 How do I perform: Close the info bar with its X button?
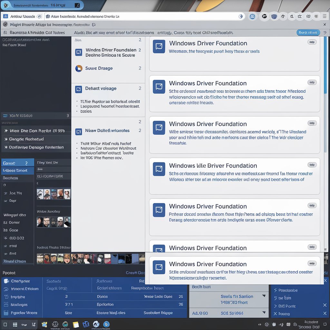[325, 24]
